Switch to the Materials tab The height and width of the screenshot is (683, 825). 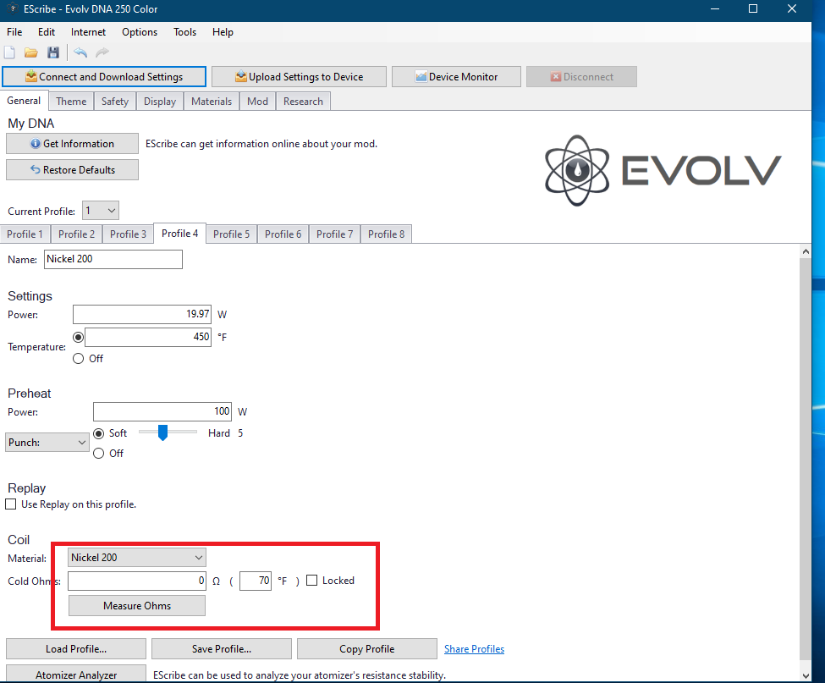(x=212, y=101)
